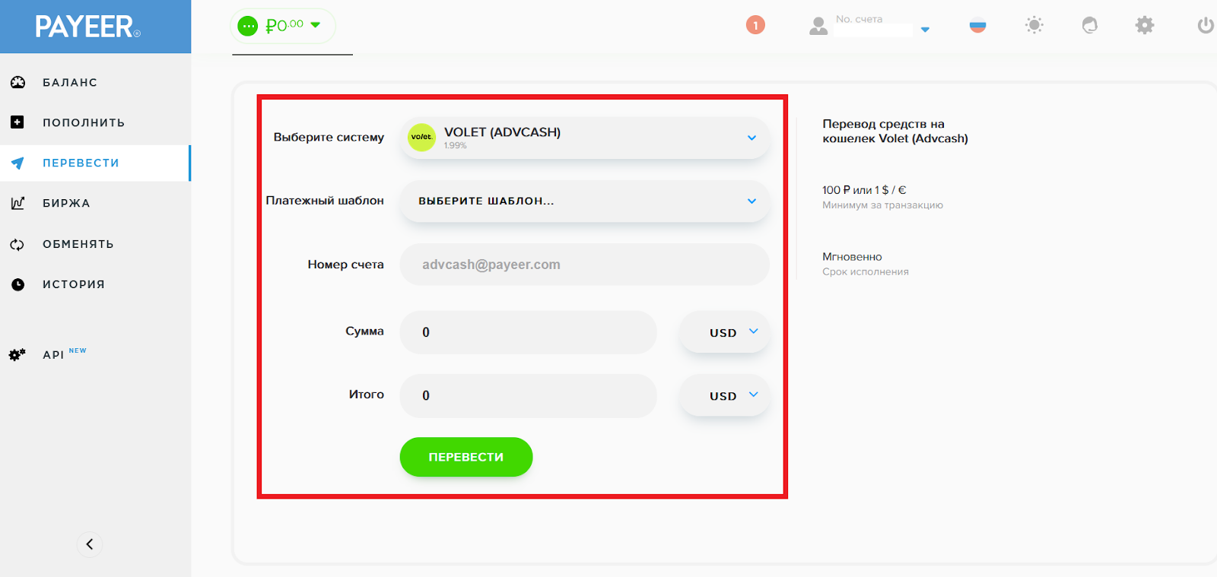Open the ₽0.00 balance dropdown
1217x577 pixels.
[x=283, y=26]
